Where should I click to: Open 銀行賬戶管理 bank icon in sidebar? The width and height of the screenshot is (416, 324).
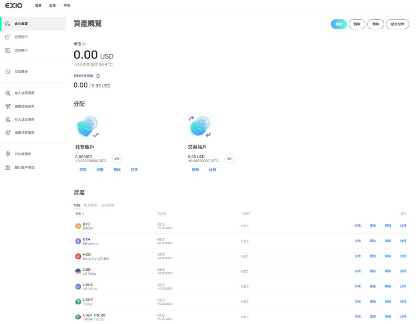8,167
